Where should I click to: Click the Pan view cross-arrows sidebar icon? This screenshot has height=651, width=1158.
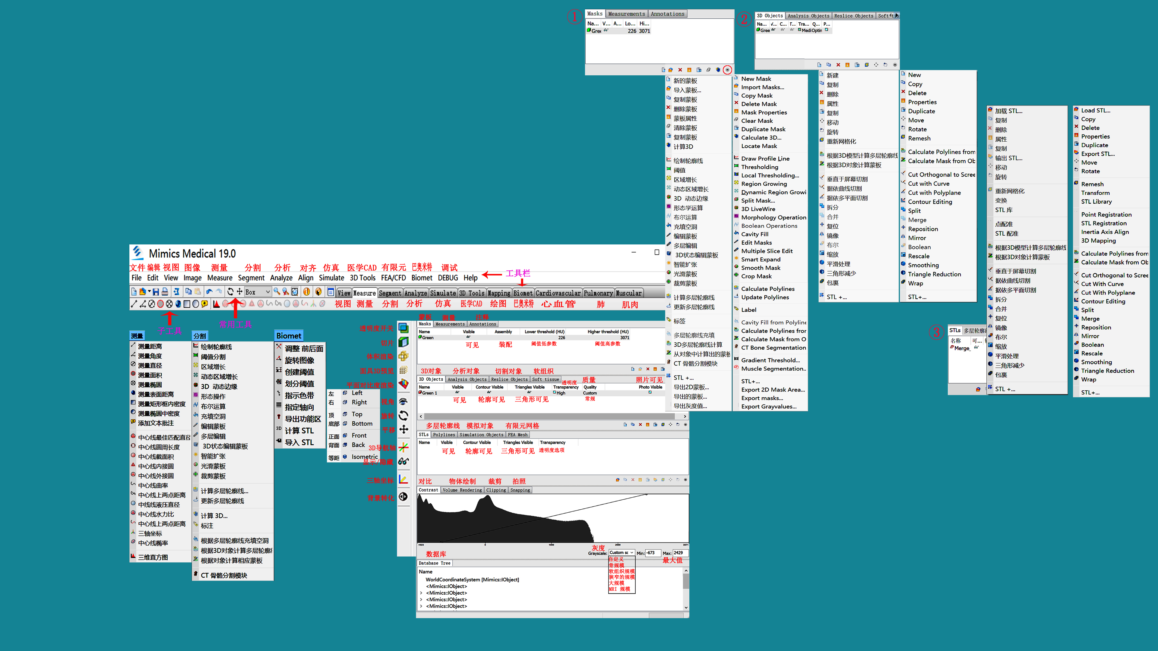(404, 429)
